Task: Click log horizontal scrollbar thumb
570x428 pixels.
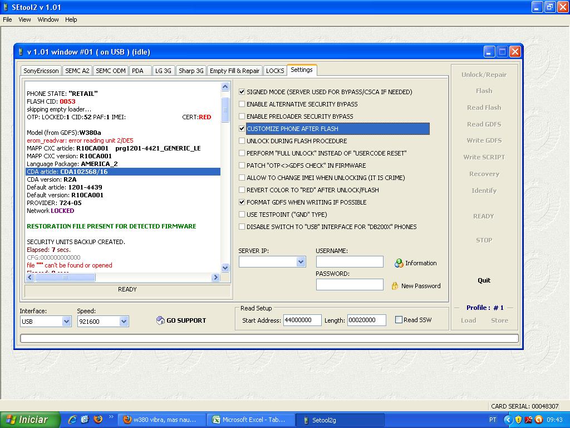Action: click(x=65, y=278)
